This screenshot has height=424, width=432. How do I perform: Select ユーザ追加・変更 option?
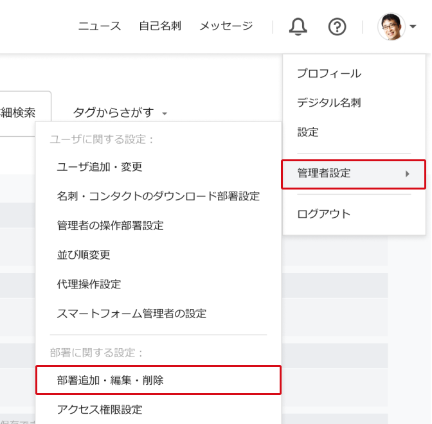(100, 167)
